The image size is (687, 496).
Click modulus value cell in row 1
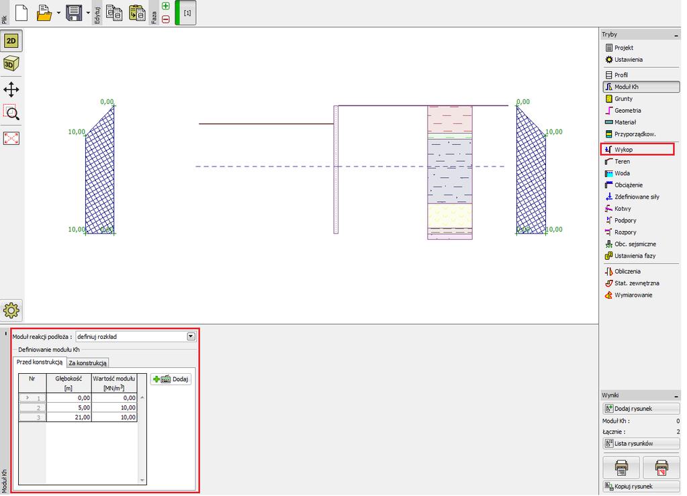tap(114, 398)
